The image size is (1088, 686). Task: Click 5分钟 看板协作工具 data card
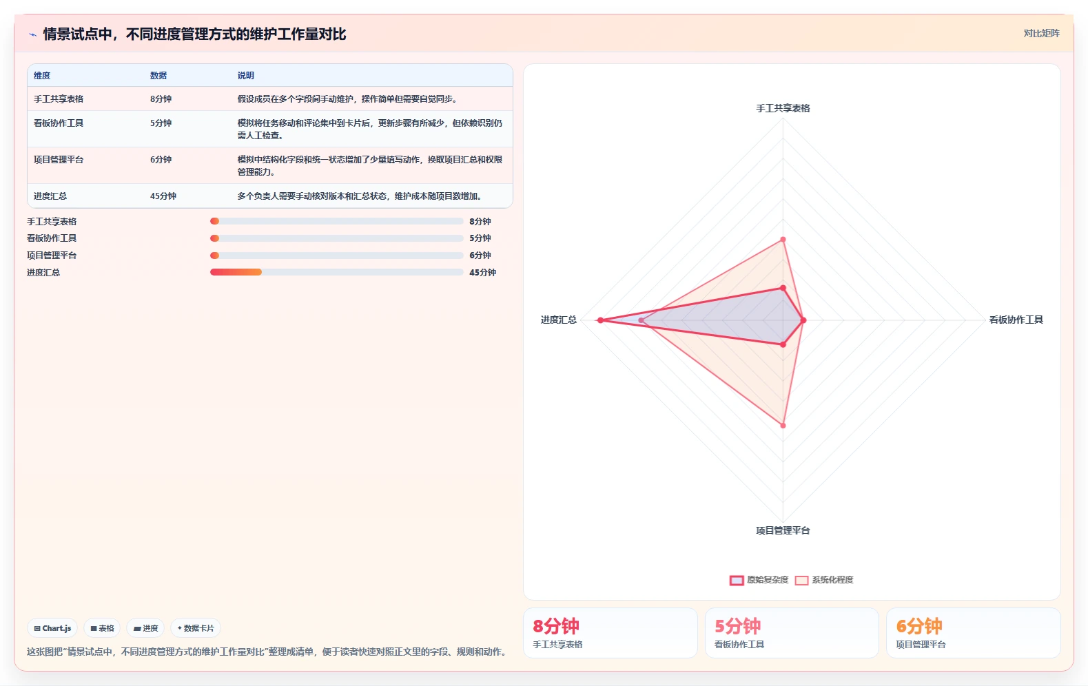pos(792,633)
